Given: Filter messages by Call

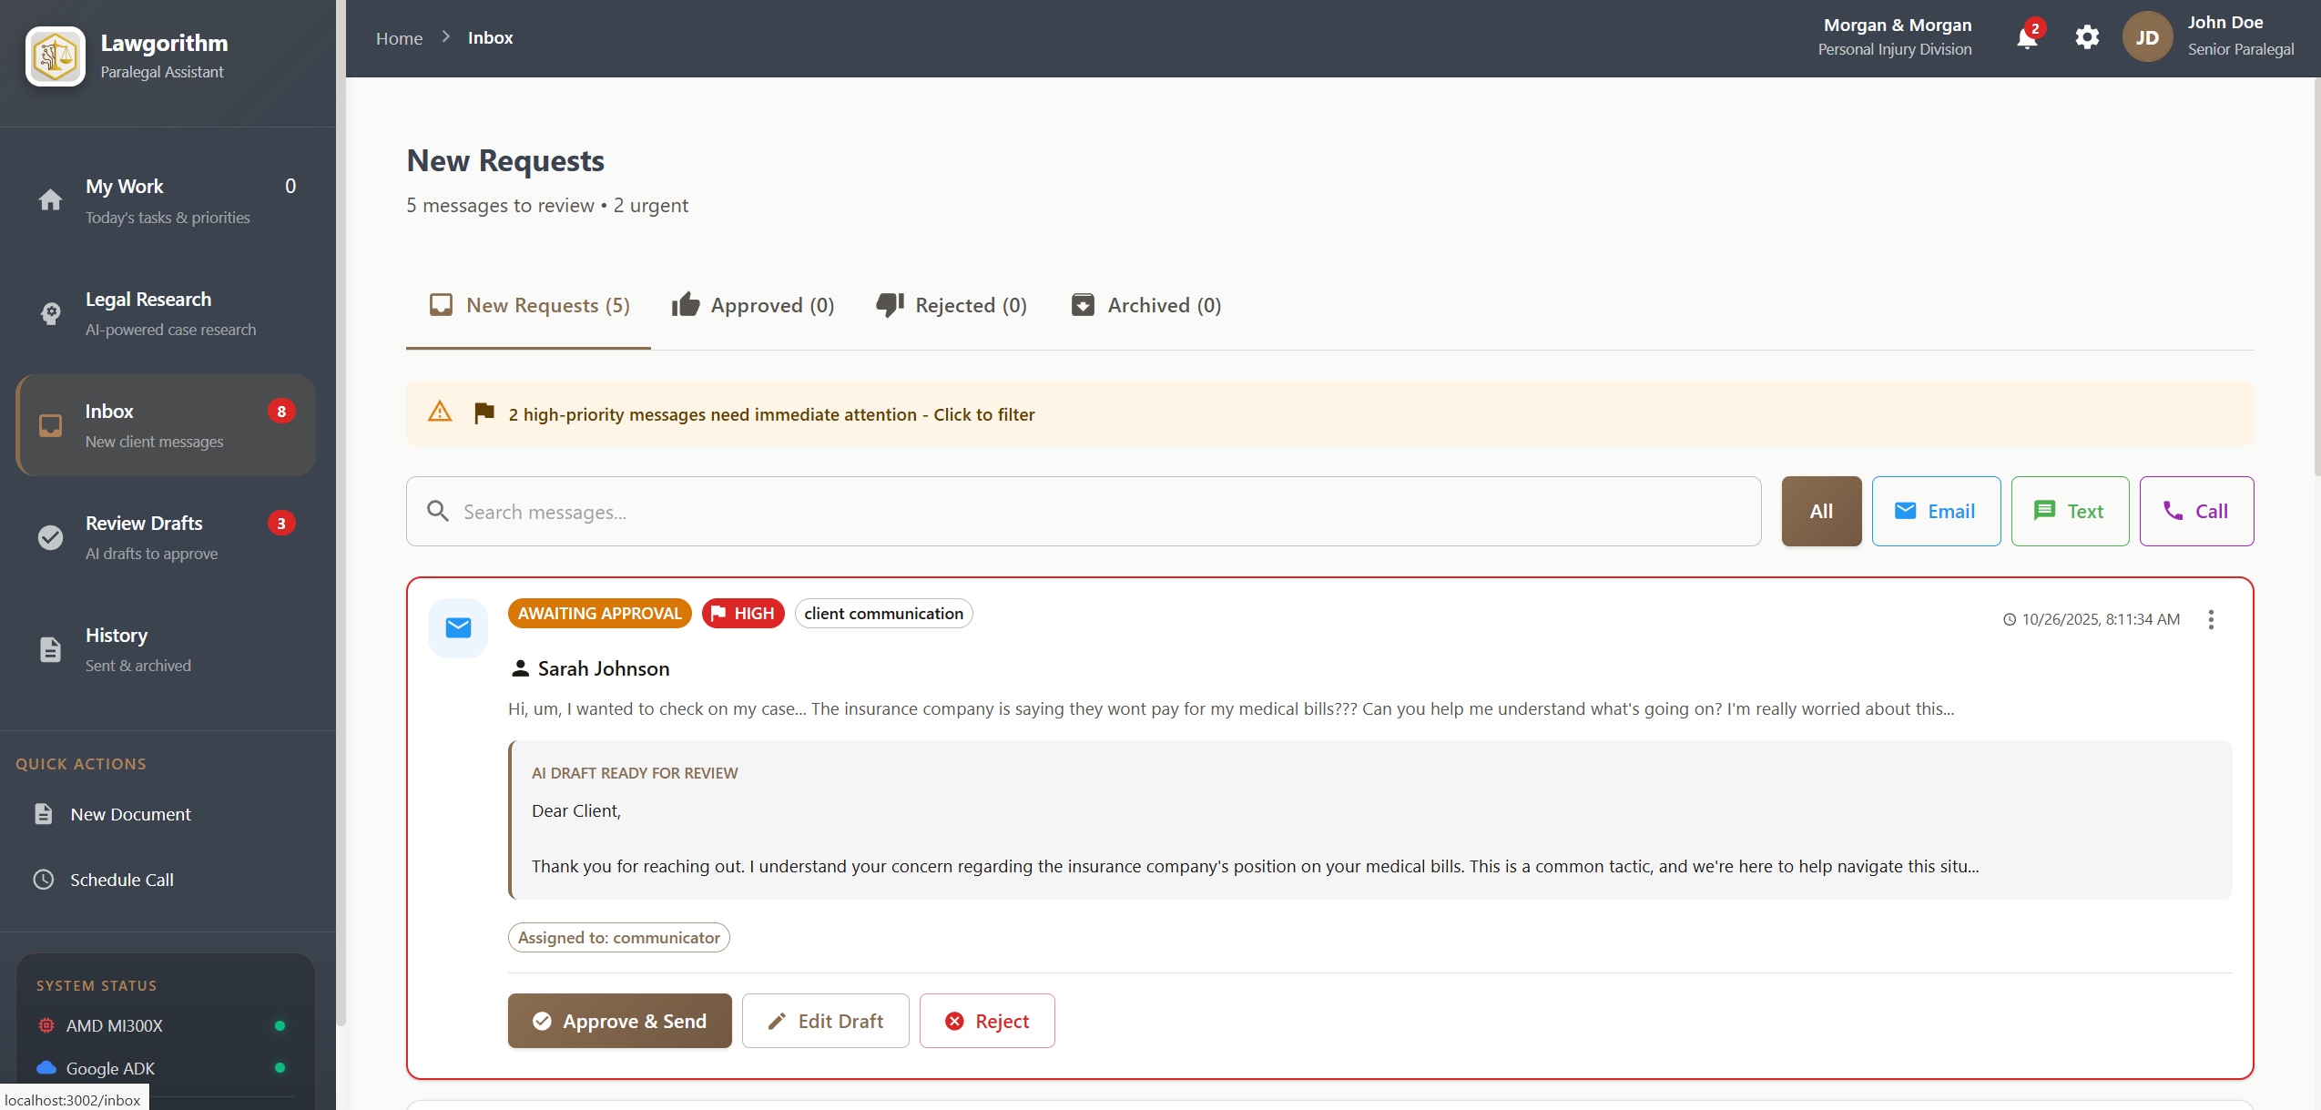Looking at the screenshot, I should 2195,511.
